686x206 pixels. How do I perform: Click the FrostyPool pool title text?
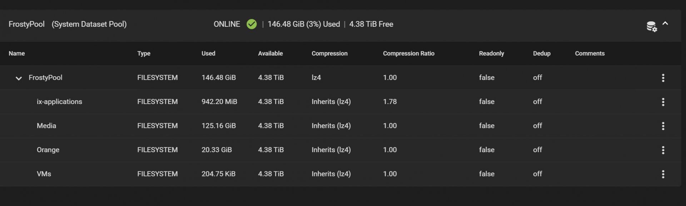(26, 24)
